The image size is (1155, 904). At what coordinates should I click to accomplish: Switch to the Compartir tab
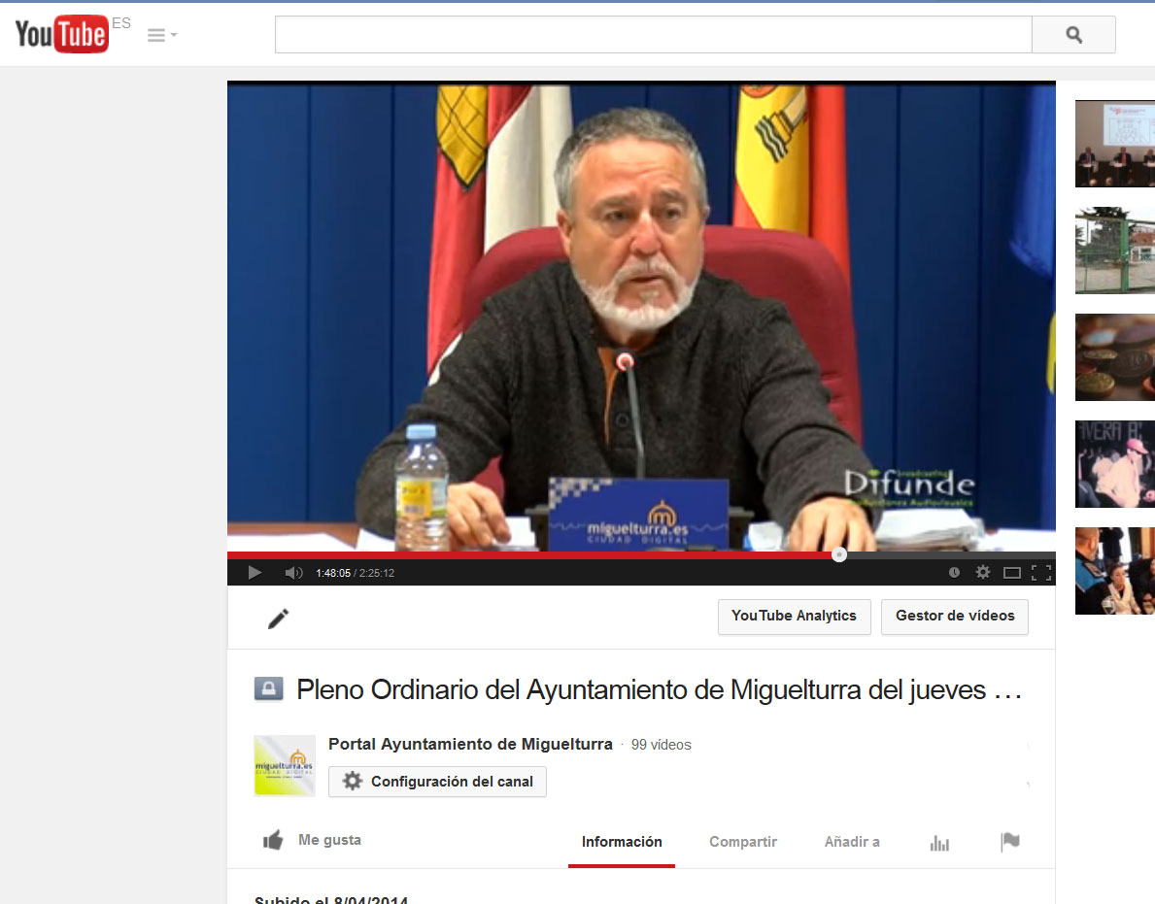(x=743, y=842)
